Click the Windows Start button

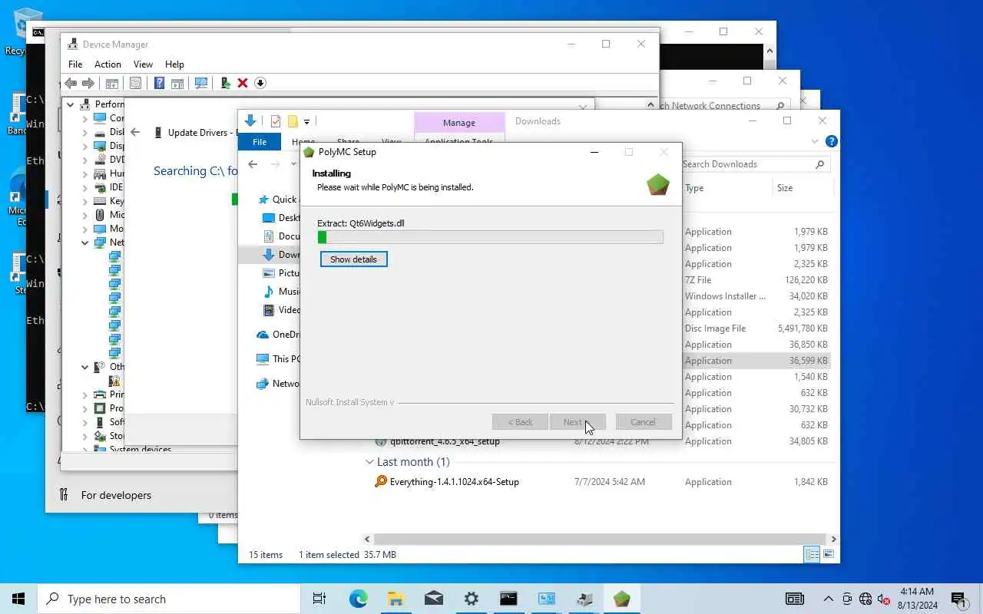pos(18,599)
